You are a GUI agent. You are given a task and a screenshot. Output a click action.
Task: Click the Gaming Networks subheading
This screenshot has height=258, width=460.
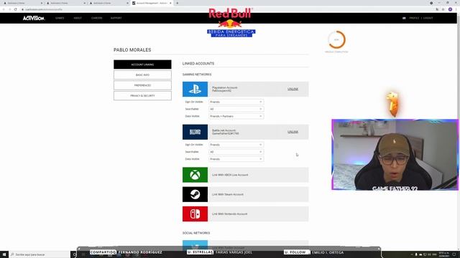(x=197, y=75)
